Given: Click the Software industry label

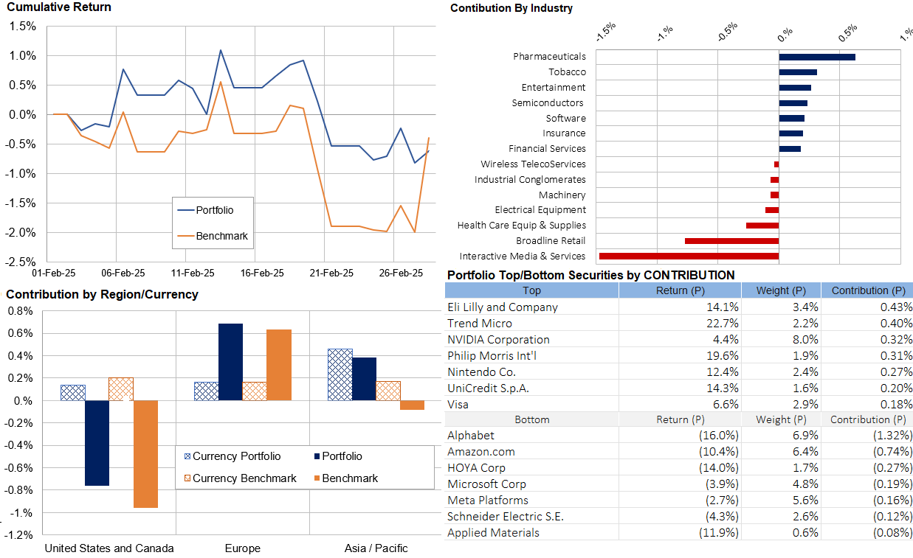Looking at the screenshot, I should point(566,118).
